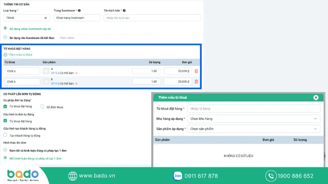Focus the Tên kịch bản input field
Screen dimensions: 328x184
tap(152, 18)
